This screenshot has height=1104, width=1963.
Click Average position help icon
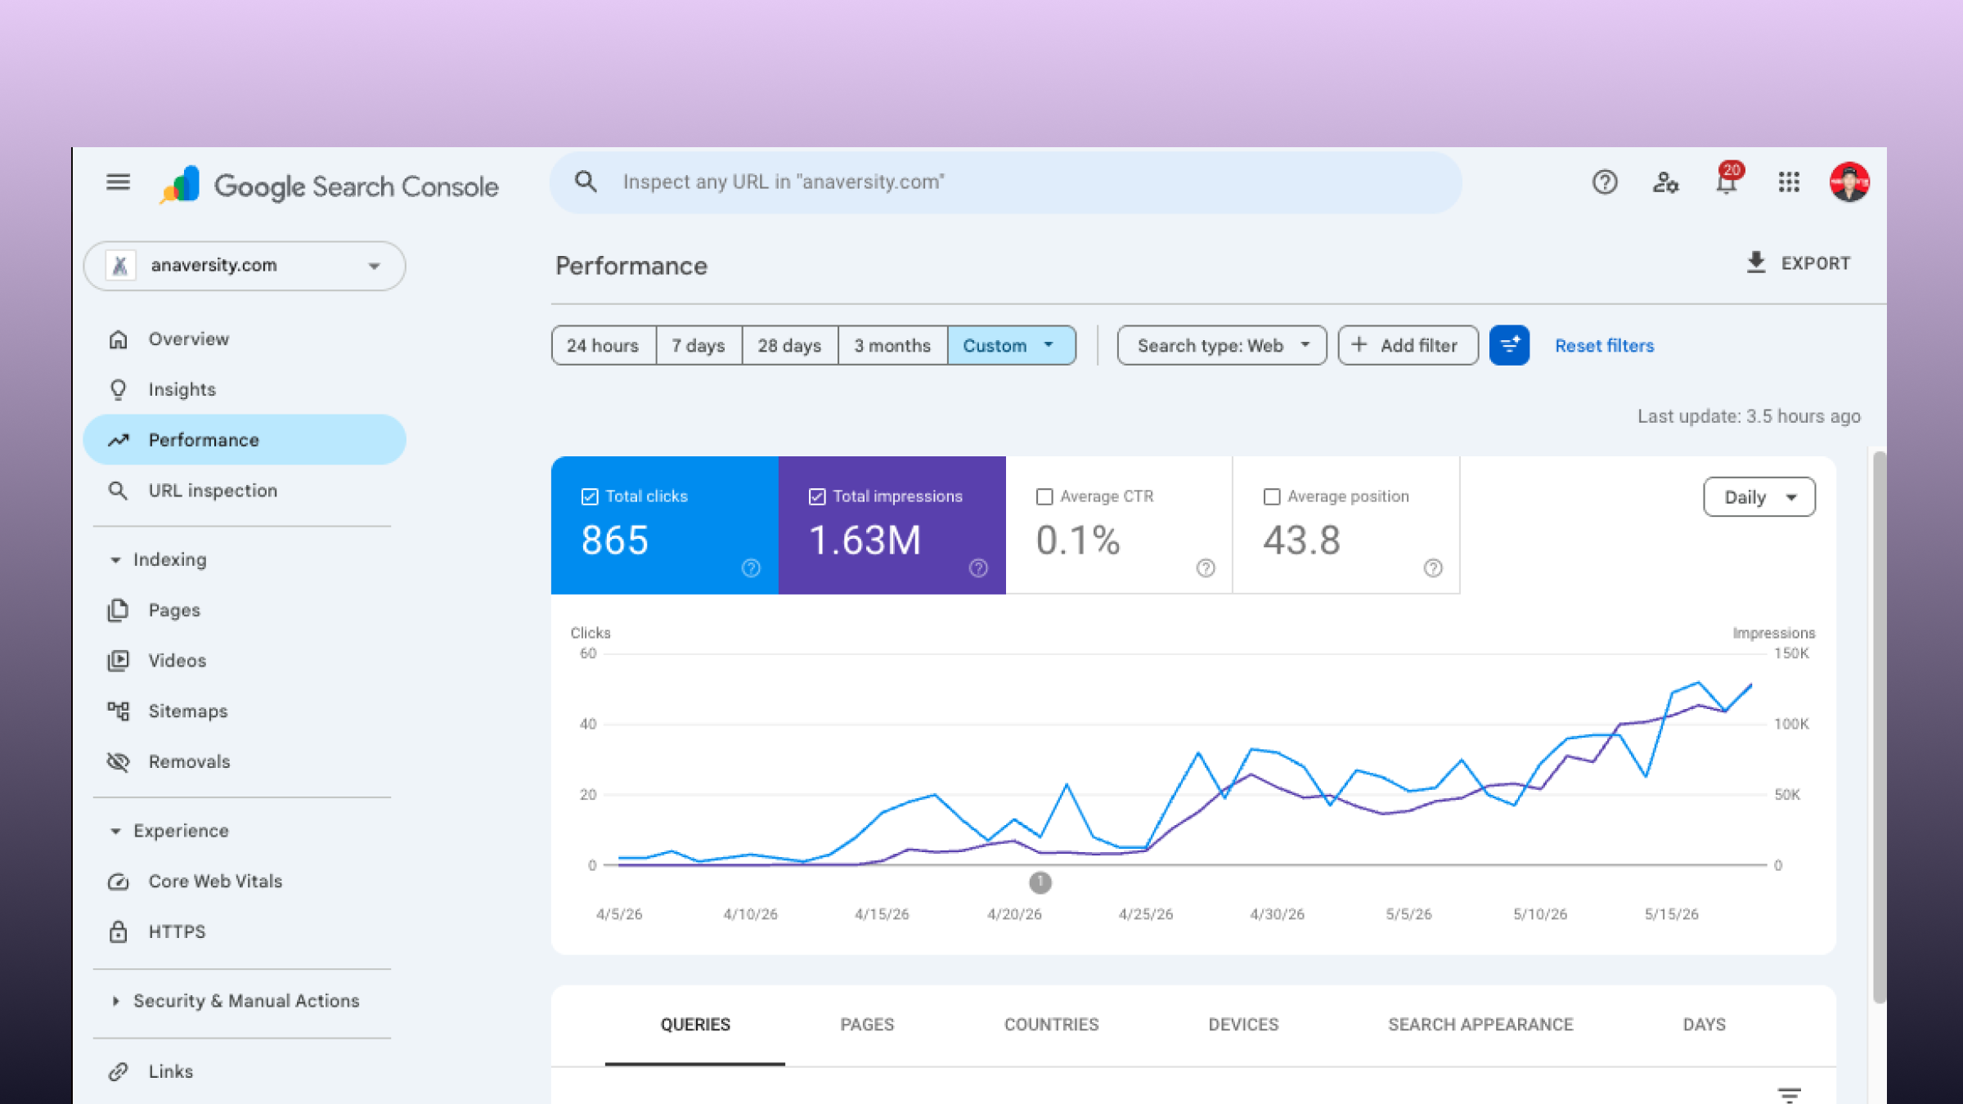tap(1433, 568)
